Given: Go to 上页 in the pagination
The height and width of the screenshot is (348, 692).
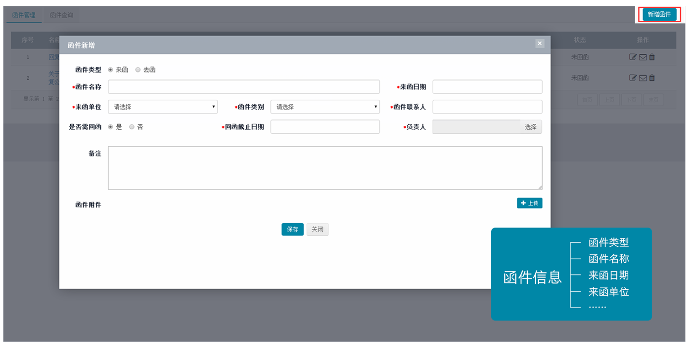Looking at the screenshot, I should [x=609, y=100].
